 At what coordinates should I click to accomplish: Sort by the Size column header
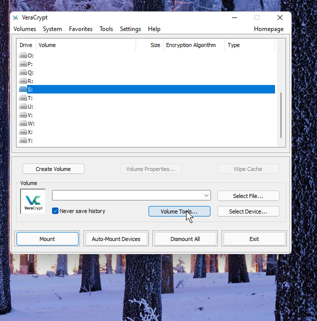click(x=149, y=45)
